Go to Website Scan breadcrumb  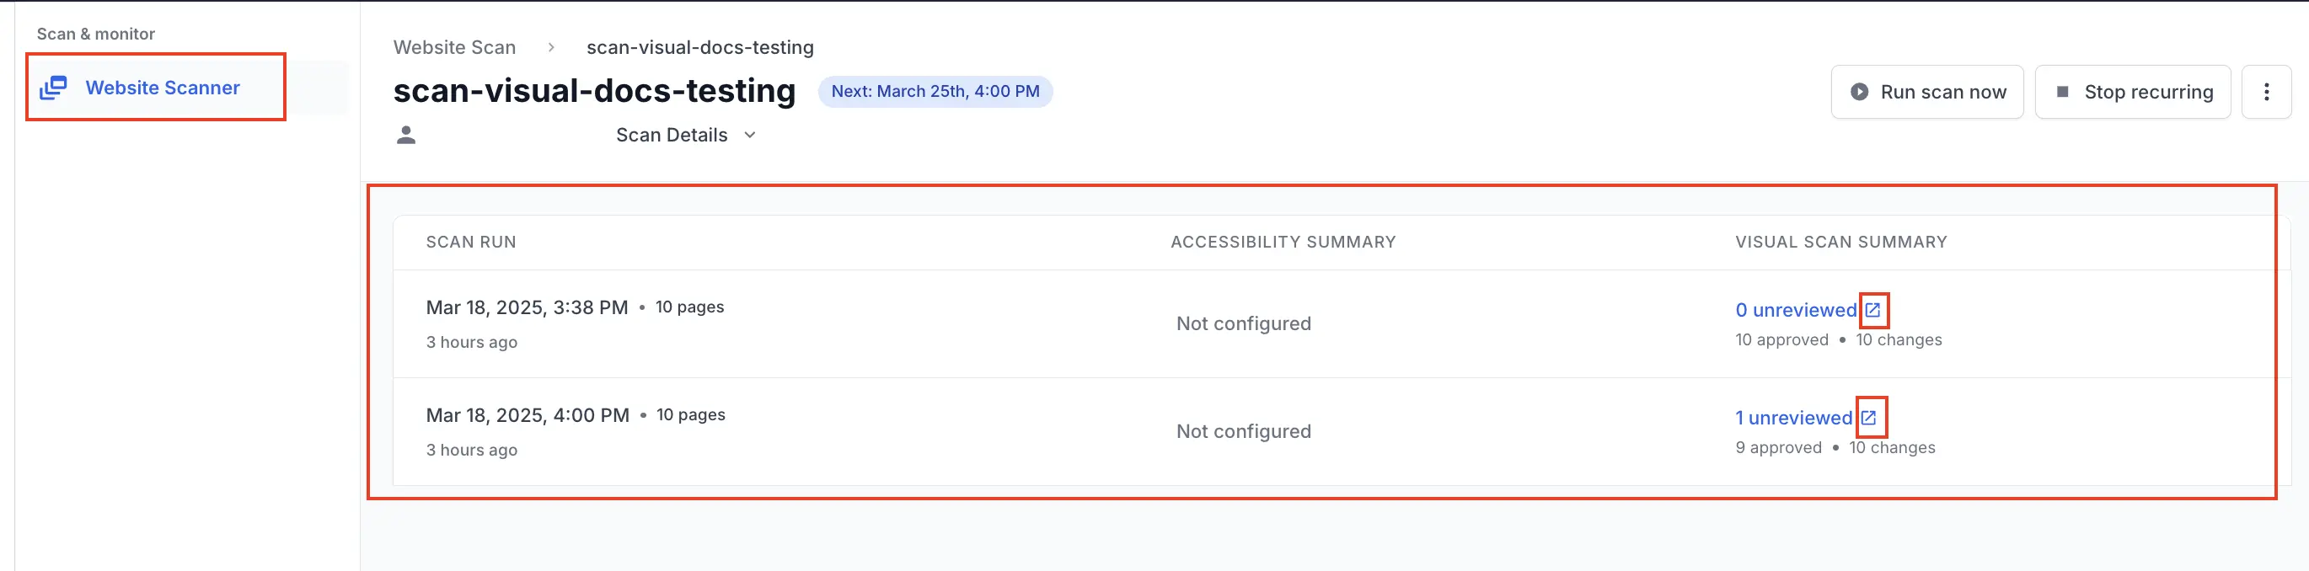[x=454, y=47]
